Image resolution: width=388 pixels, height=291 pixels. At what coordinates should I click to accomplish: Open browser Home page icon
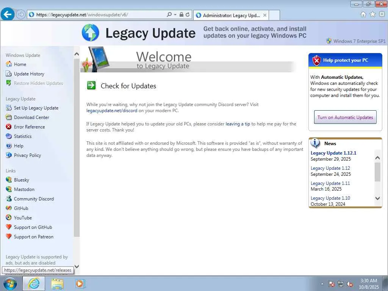pos(363,14)
